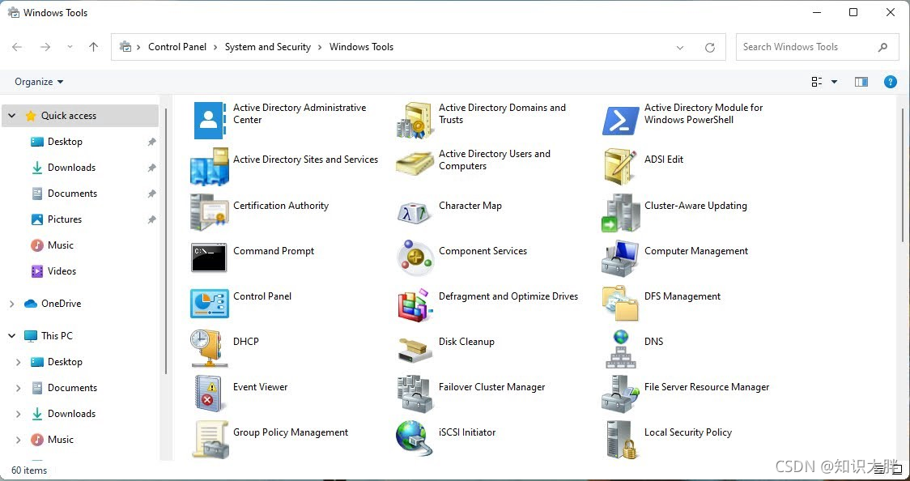Image resolution: width=910 pixels, height=481 pixels.
Task: Open the Component Services icon
Action: click(415, 258)
